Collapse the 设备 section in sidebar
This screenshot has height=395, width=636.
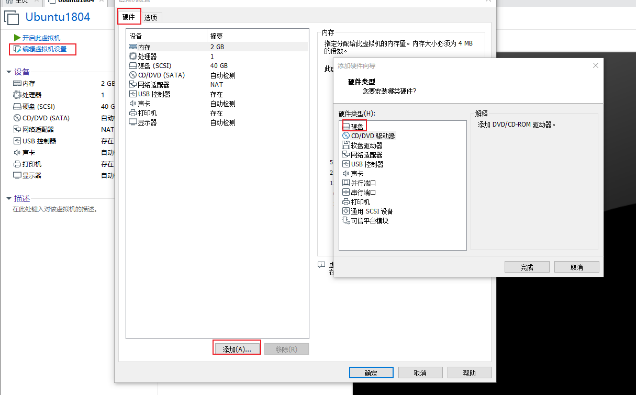[9, 72]
